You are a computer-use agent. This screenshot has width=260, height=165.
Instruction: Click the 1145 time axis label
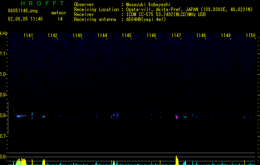pyautogui.click(x=126, y=35)
